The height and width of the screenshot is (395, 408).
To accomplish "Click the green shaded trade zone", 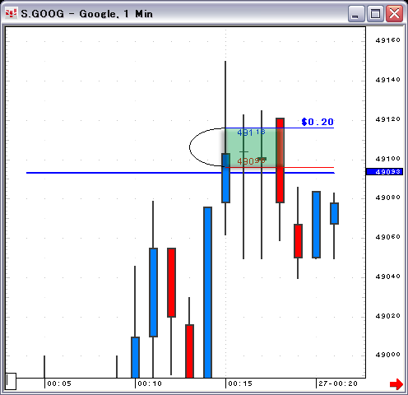I will click(250, 147).
